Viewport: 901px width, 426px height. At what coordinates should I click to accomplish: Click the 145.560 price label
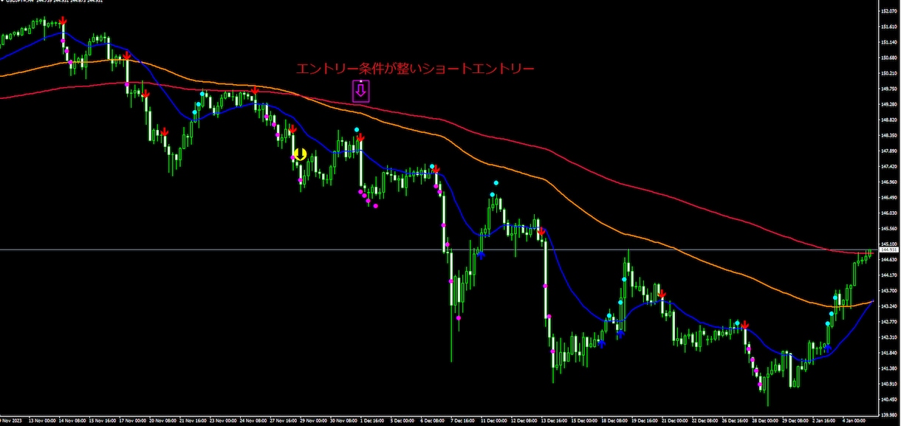(x=889, y=229)
